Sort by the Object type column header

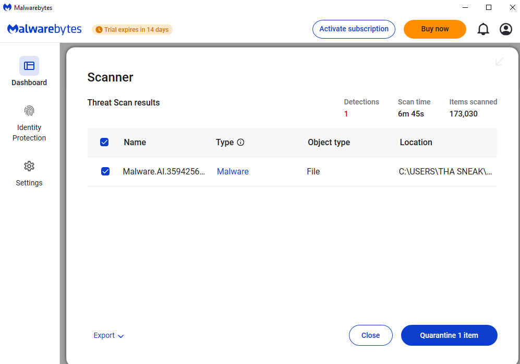point(329,142)
